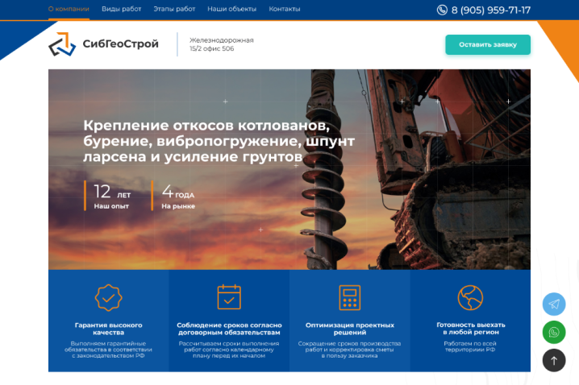The image size is (579, 385).
Task: Open the О компании menu item
Action: click(x=69, y=9)
